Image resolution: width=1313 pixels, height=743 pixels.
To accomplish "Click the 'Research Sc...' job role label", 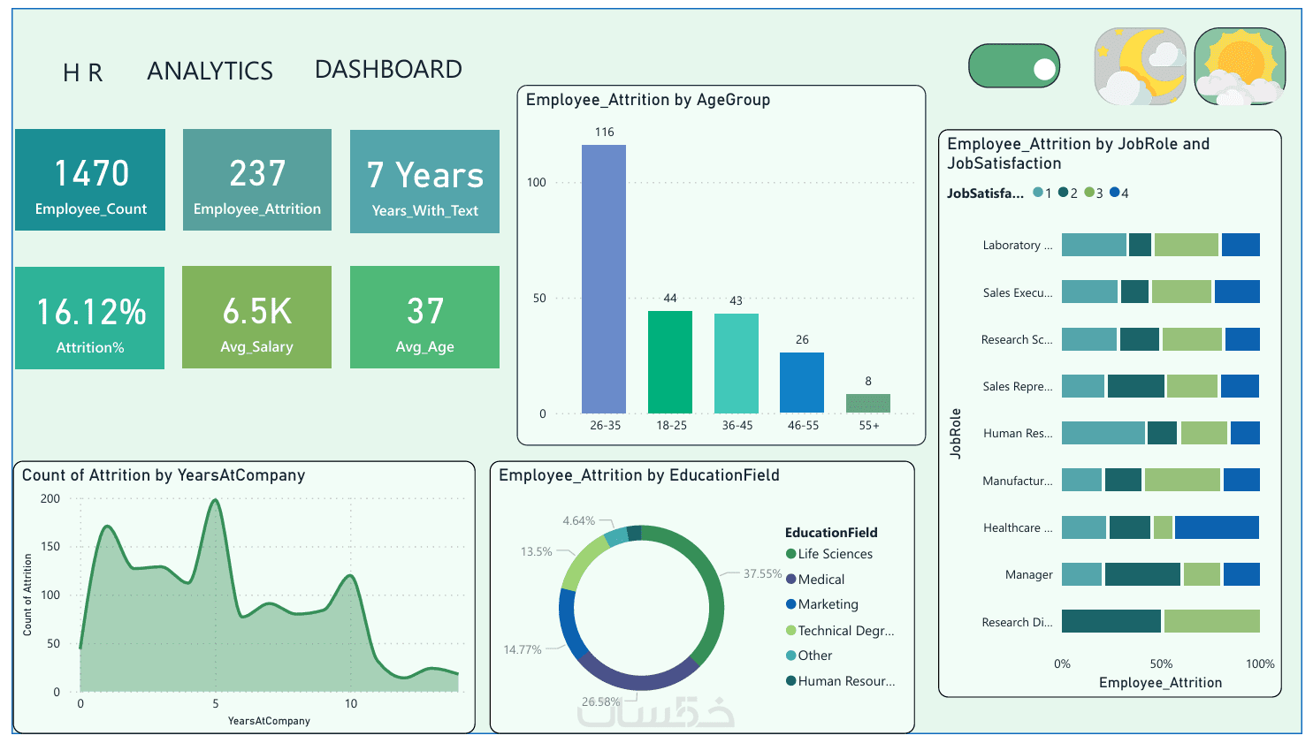I will [x=1017, y=339].
